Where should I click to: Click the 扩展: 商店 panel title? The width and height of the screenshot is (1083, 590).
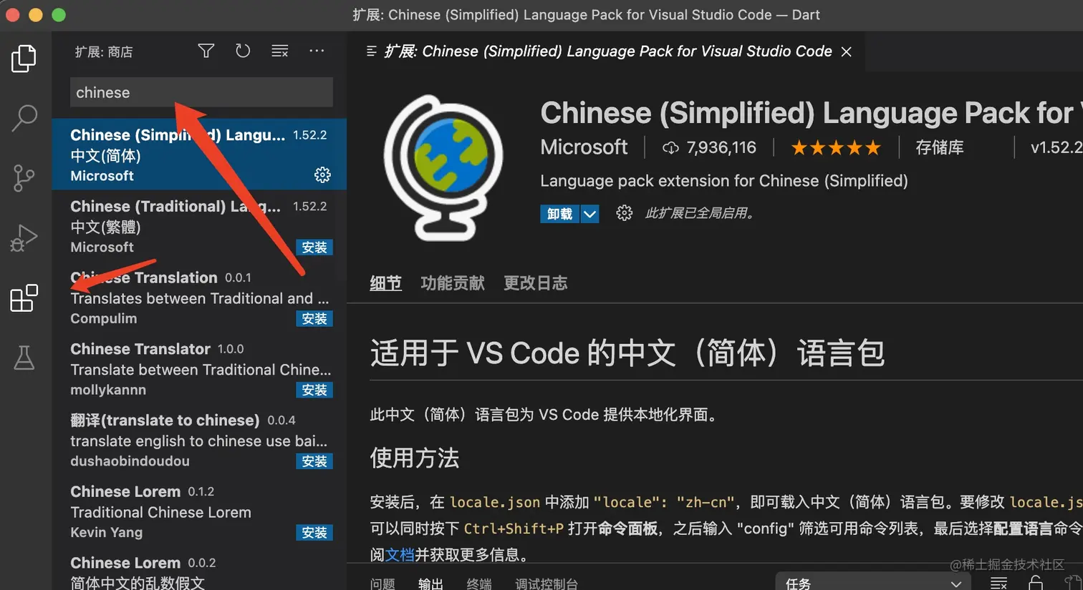click(104, 51)
